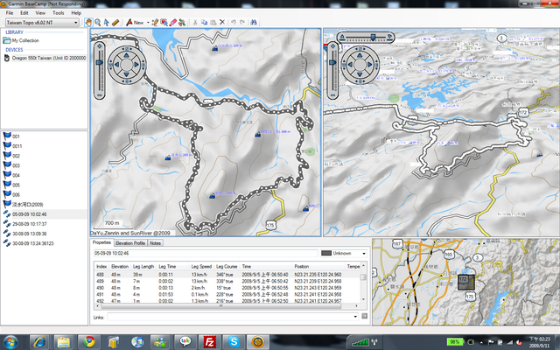Create a New waypoint
Viewport: 560px width, 350px height.
(x=135, y=23)
